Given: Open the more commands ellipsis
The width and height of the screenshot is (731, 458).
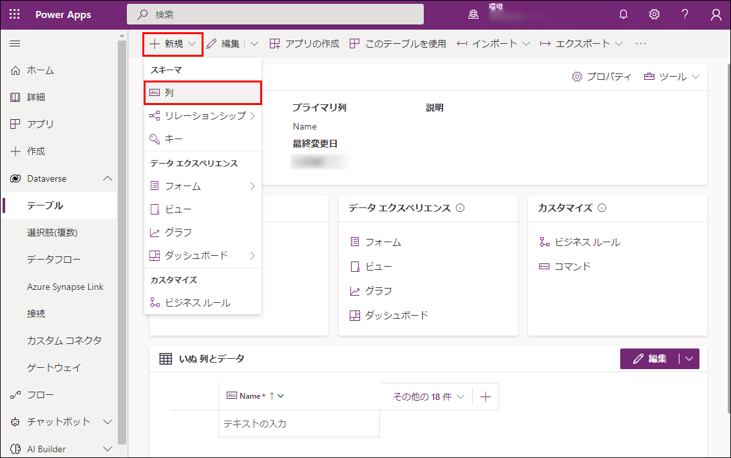Looking at the screenshot, I should click(641, 44).
